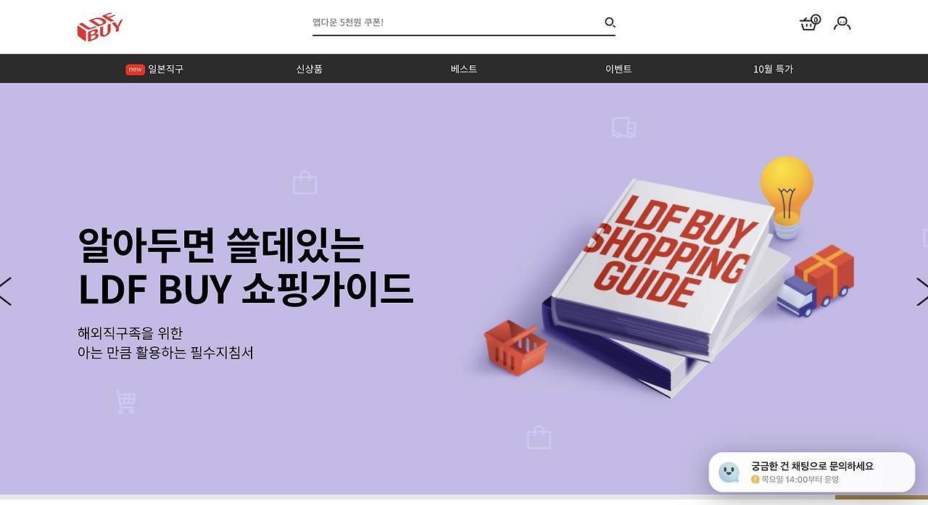Click the banner subtitle 해외직구족을 위한
Image resolution: width=928 pixels, height=505 pixels.
click(x=130, y=333)
